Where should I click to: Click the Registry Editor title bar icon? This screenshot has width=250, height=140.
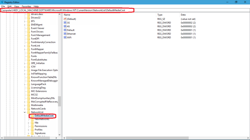tap(3, 2)
